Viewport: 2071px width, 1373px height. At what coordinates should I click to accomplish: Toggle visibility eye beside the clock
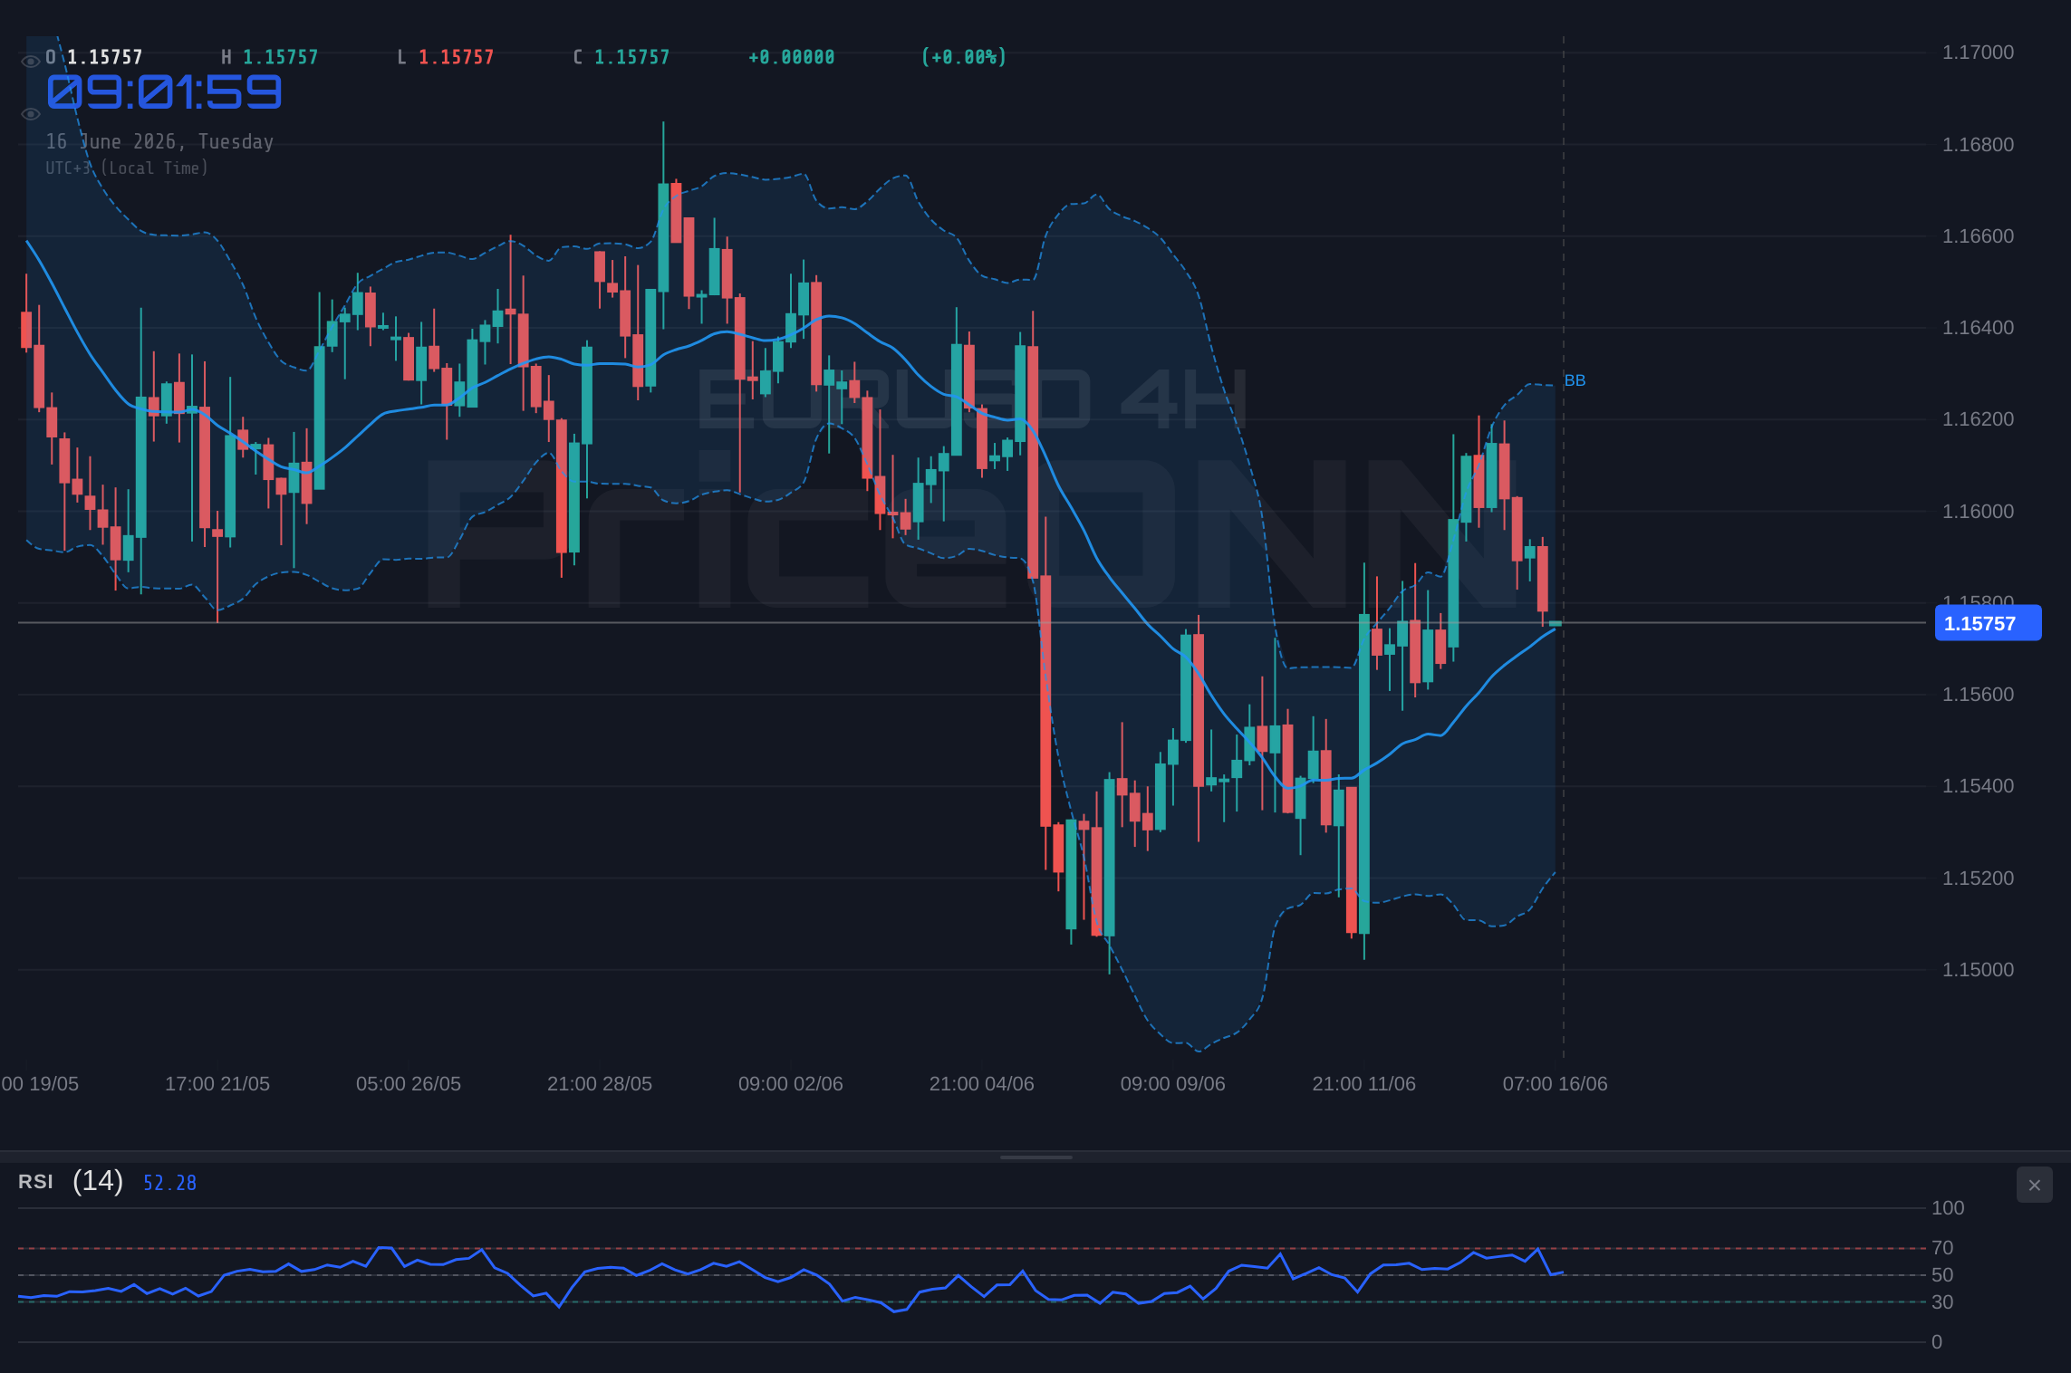click(x=30, y=114)
